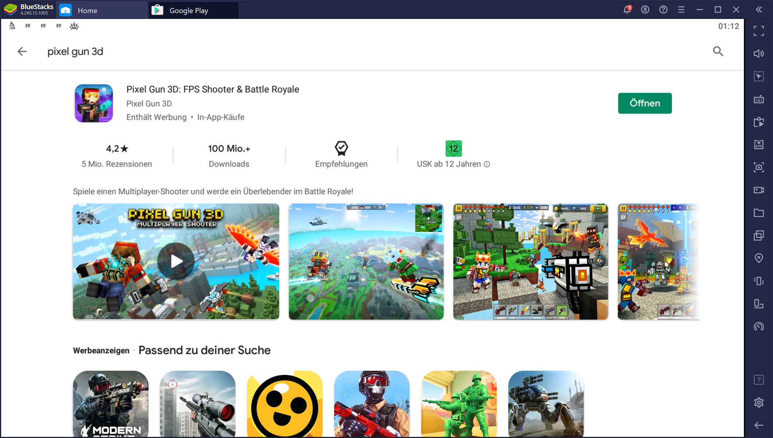Image resolution: width=773 pixels, height=438 pixels.
Task: Open the white blocky gun gameplay screenshot
Action: tap(530, 261)
